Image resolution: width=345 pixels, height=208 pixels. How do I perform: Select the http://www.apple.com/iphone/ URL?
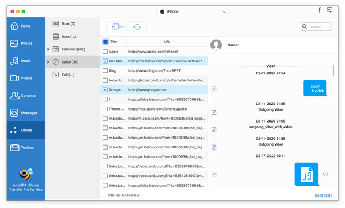coord(153,52)
